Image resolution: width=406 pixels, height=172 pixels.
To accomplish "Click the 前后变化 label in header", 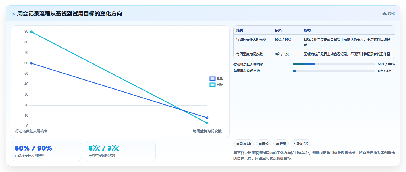I will pos(388,13).
